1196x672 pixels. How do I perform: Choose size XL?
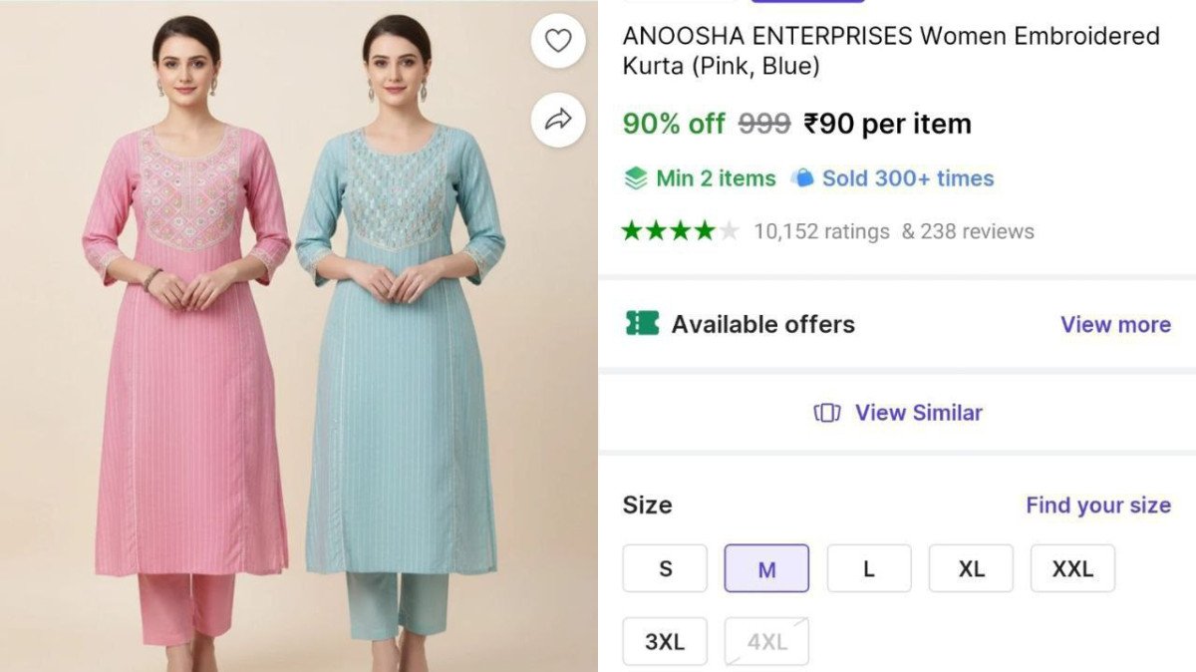(x=971, y=568)
